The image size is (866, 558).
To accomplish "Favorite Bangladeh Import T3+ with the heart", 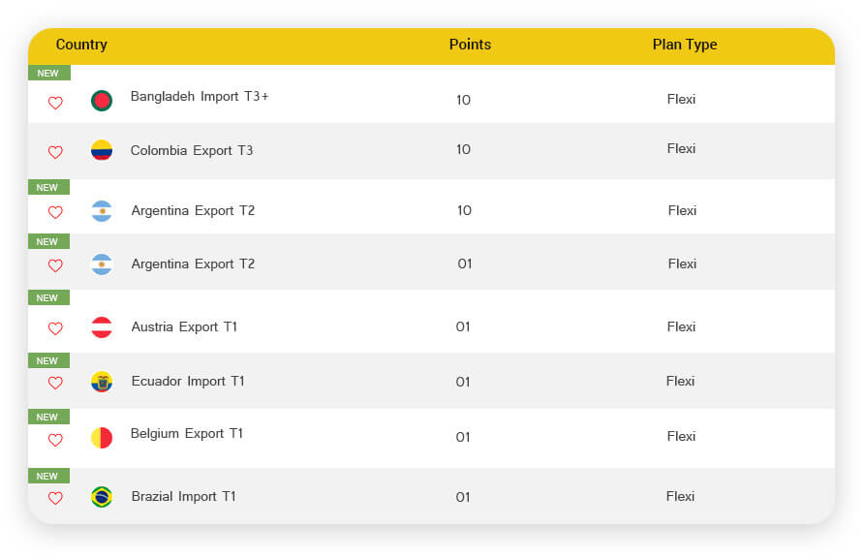I will 55,103.
